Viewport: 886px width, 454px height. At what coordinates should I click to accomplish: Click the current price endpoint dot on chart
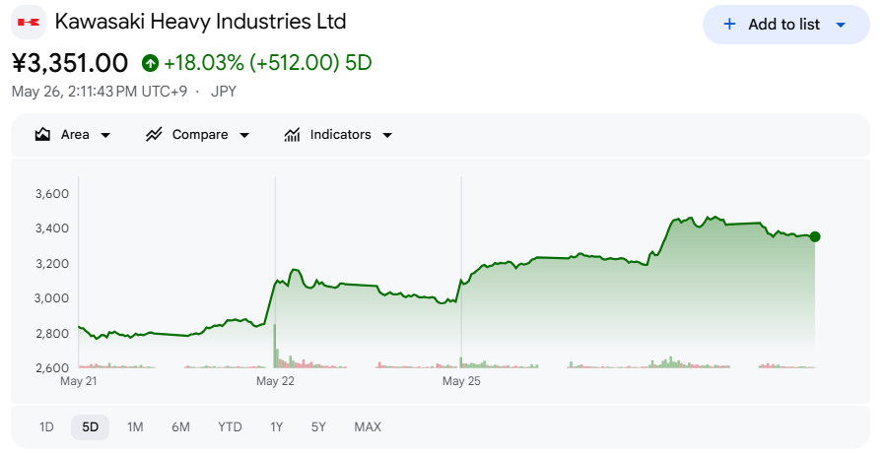[815, 236]
